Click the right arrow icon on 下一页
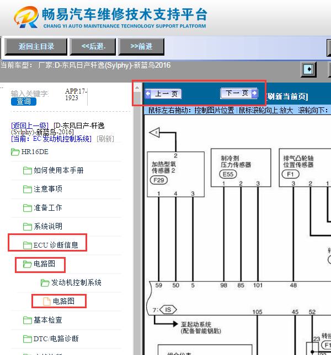This screenshot has width=331, height=355. click(x=254, y=93)
